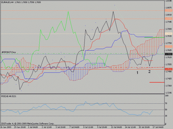The height and width of the screenshot is (129, 173).
Task: Click the 1.7945 price axis label
Action: 169,22
